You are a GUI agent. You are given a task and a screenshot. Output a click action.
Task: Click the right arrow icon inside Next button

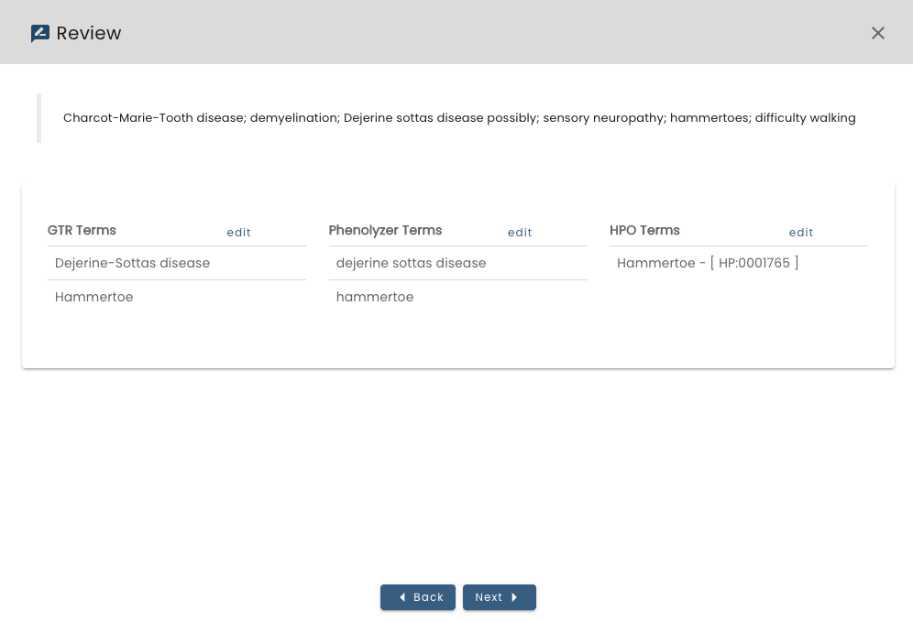[x=514, y=596]
